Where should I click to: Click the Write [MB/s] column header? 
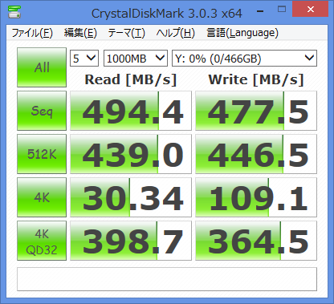(256, 79)
